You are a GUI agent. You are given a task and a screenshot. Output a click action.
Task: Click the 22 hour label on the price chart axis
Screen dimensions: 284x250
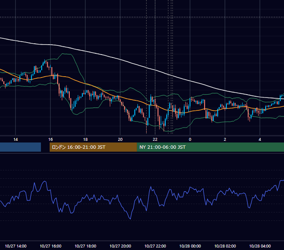155,140
